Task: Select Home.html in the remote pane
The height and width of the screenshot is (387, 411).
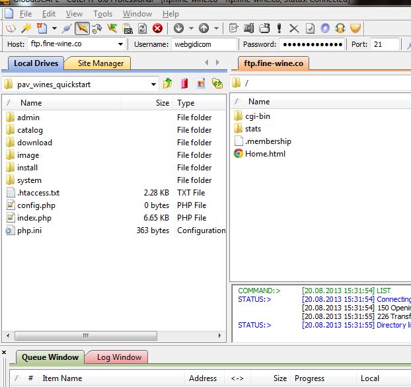Action: click(264, 154)
